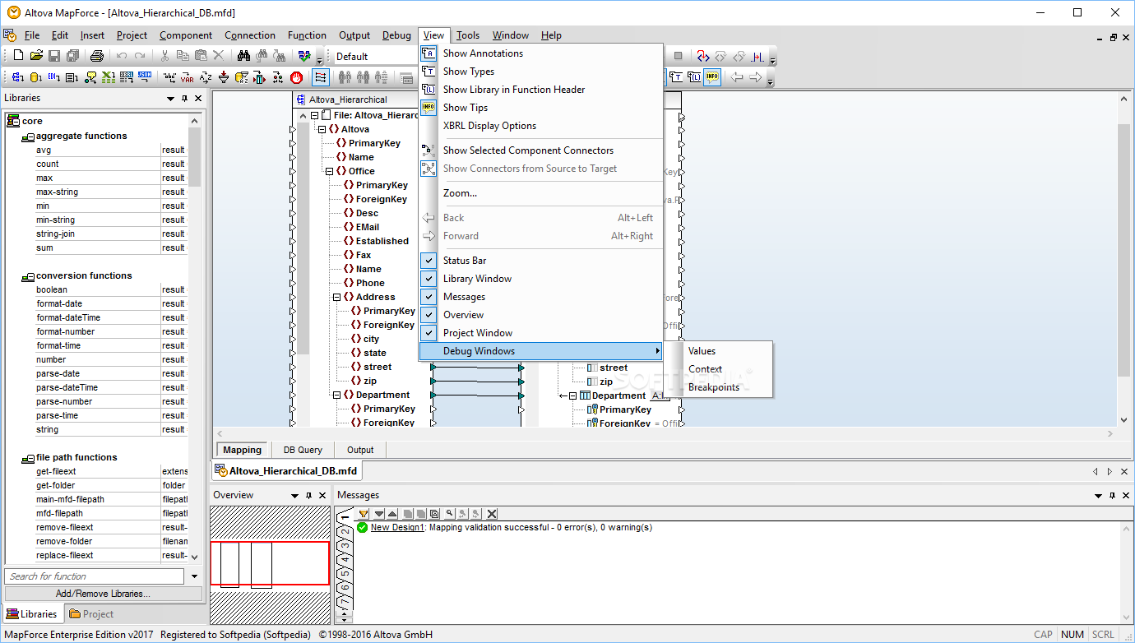
Task: Click the Minimal Step debug icon
Action: (x=757, y=56)
